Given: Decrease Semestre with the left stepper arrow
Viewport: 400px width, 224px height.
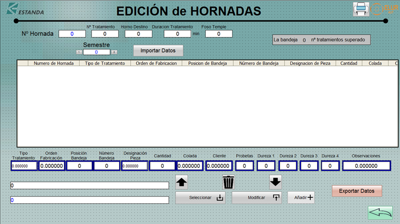Looking at the screenshot, I should [79, 52].
